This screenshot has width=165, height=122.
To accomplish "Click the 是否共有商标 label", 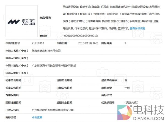I will [x=109, y=80].
